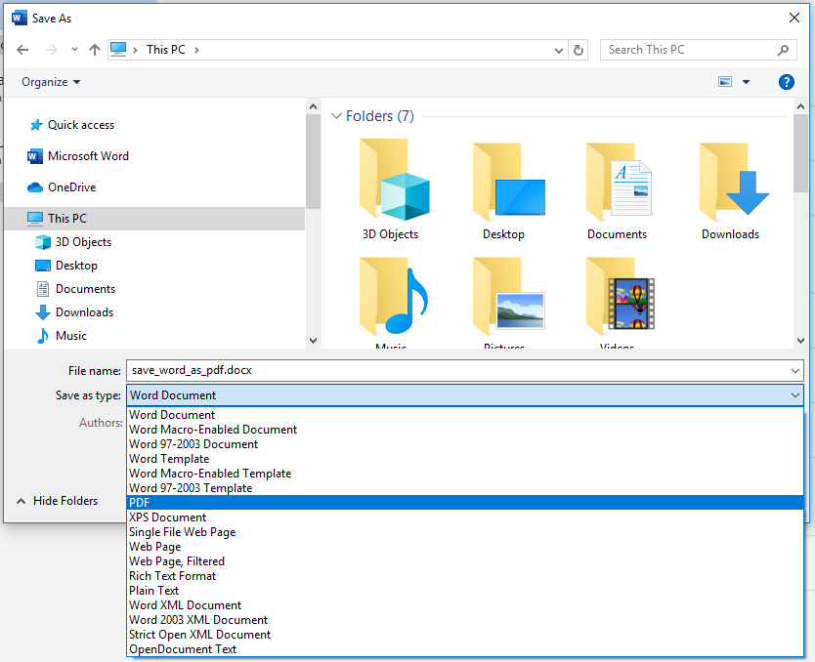Image resolution: width=815 pixels, height=662 pixels.
Task: Go up one folder level
Action: [94, 50]
